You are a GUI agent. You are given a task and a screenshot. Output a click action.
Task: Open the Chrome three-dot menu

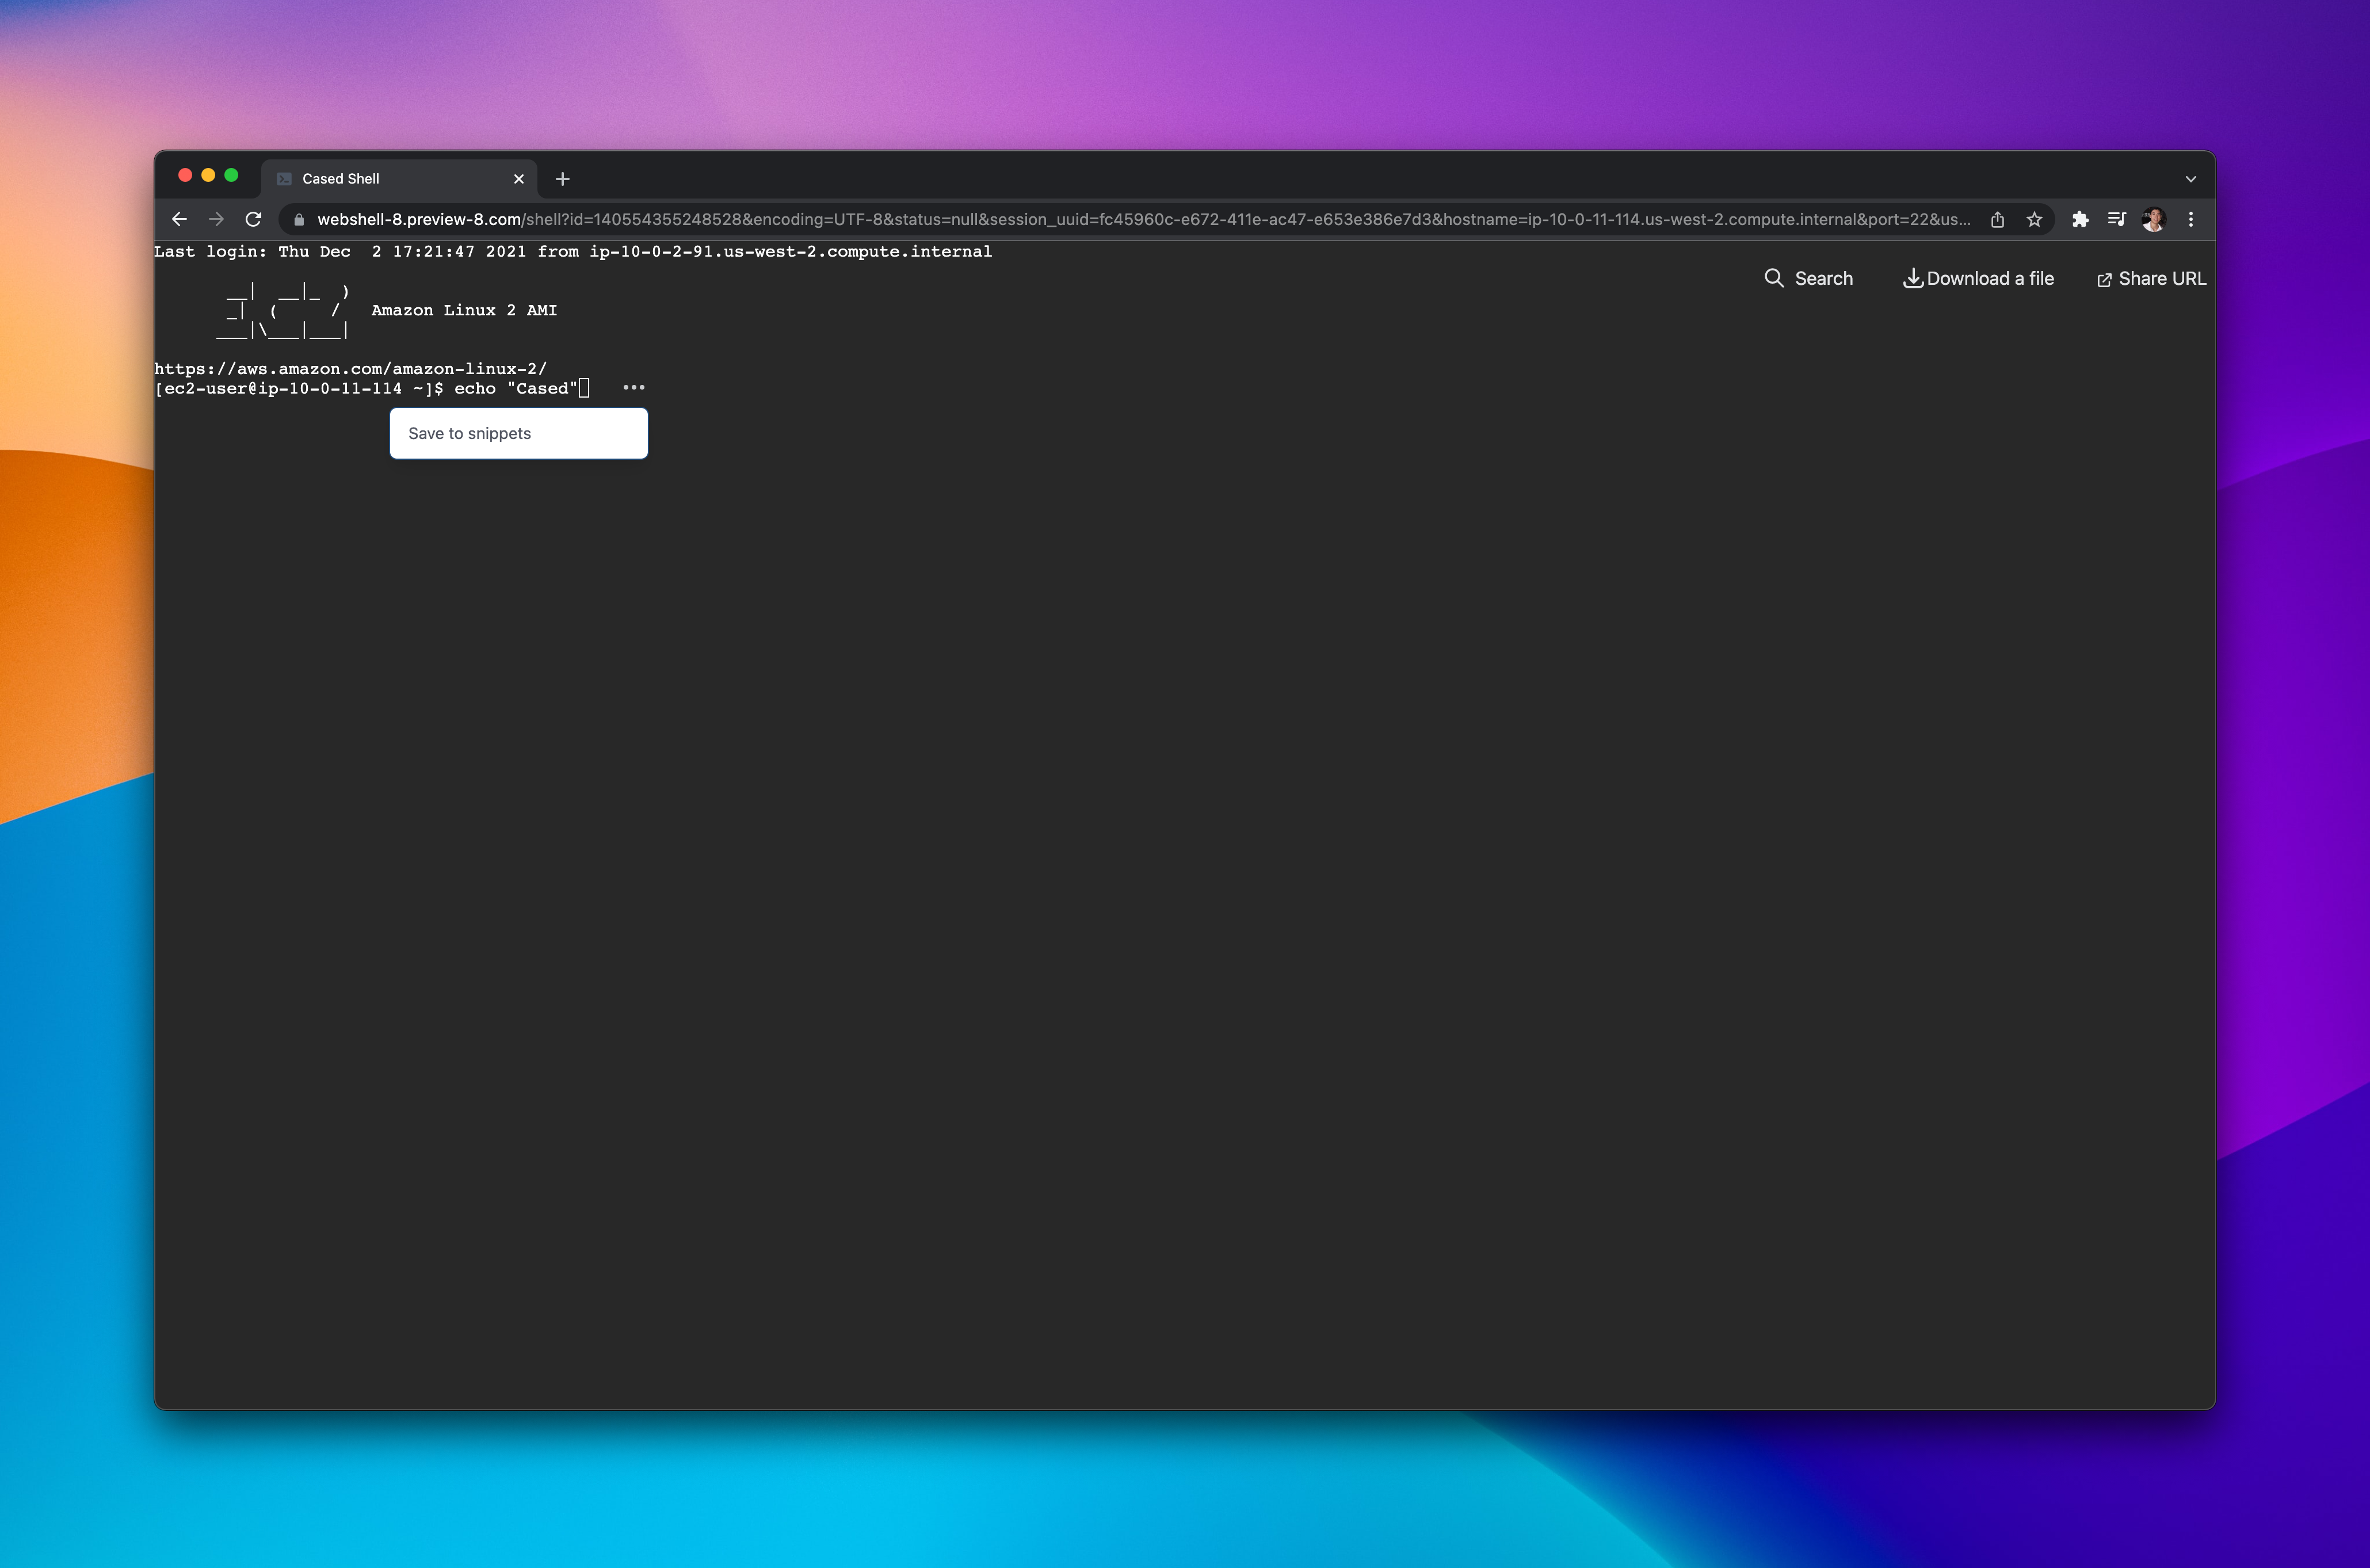click(2191, 219)
